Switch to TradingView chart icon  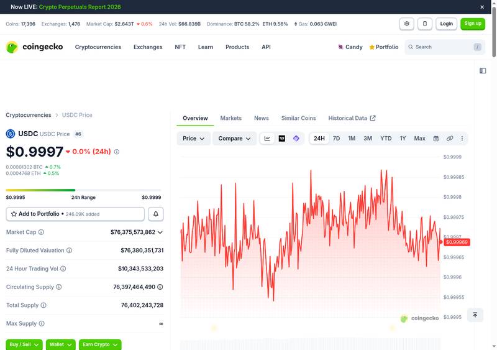[x=282, y=139]
